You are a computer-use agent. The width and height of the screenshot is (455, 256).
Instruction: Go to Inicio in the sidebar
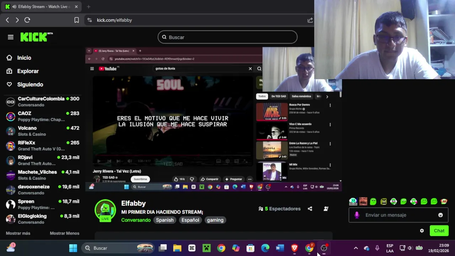[19, 58]
